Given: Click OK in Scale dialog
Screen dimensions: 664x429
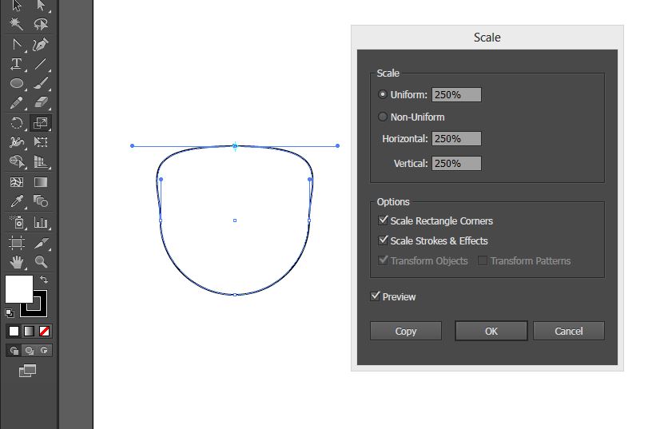Looking at the screenshot, I should [x=491, y=331].
